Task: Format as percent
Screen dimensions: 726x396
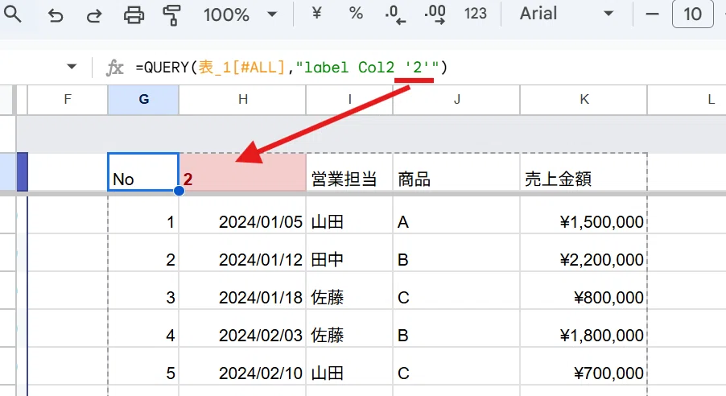Action: (x=356, y=14)
